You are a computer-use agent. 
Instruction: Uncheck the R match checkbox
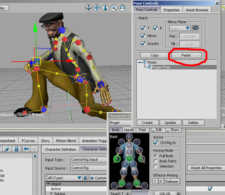click(155, 28)
